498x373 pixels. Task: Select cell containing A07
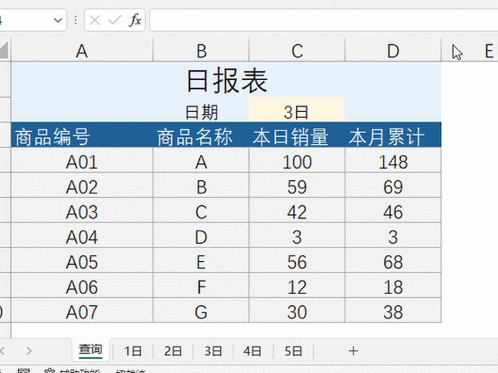(82, 310)
